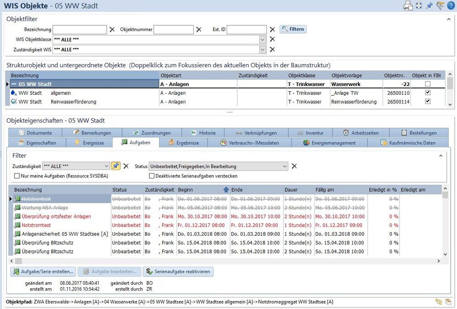Clear the WIS Objektklasse selection with X
The height and width of the screenshot is (309, 457).
coord(272,39)
